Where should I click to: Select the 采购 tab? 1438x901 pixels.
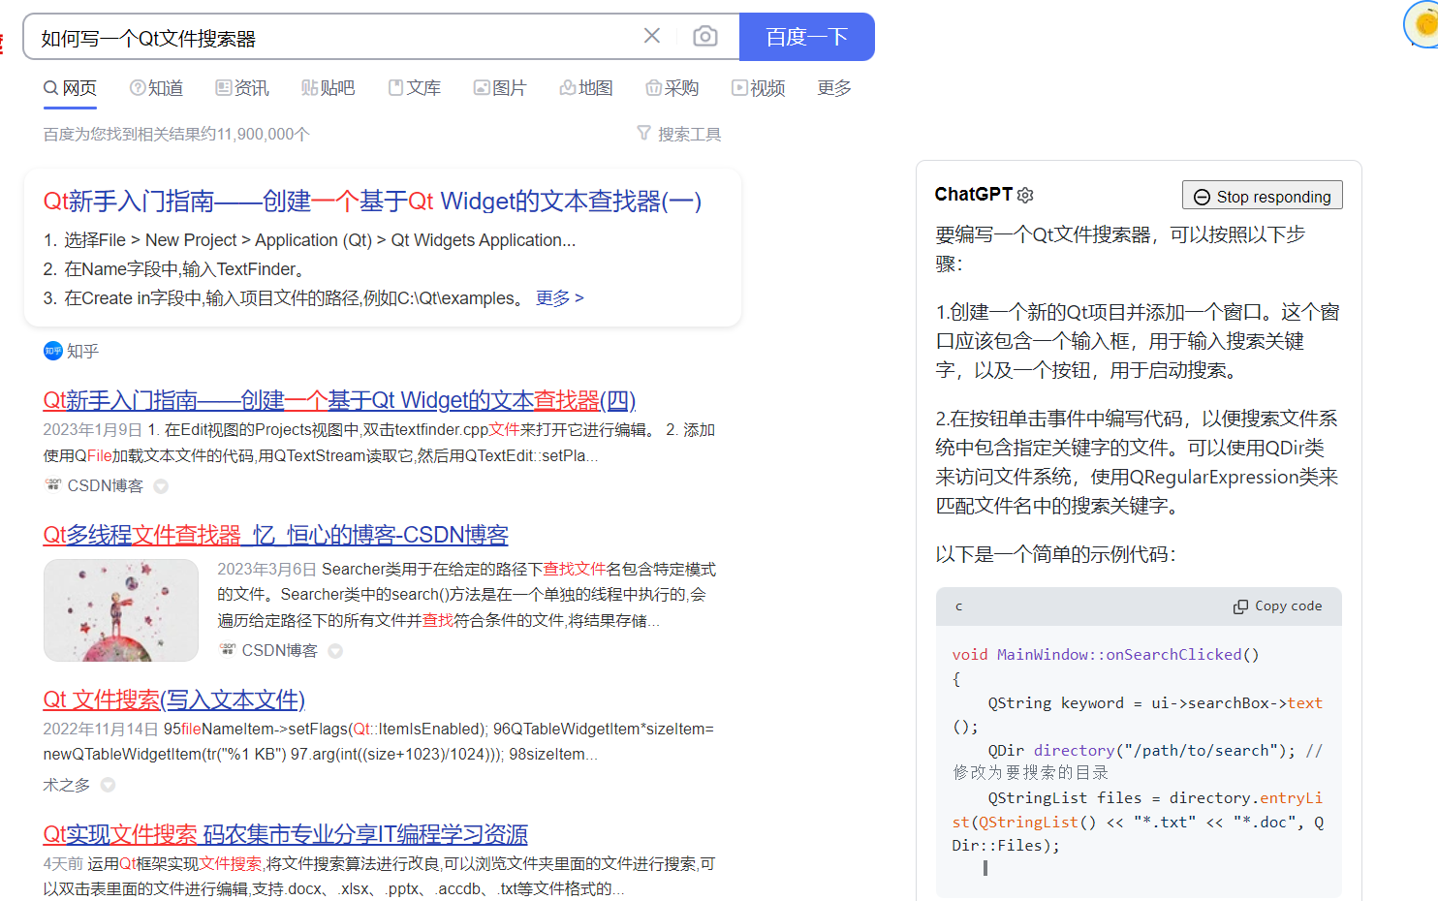point(672,88)
